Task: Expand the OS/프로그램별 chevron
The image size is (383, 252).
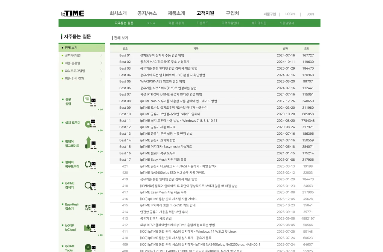Action: point(101,71)
